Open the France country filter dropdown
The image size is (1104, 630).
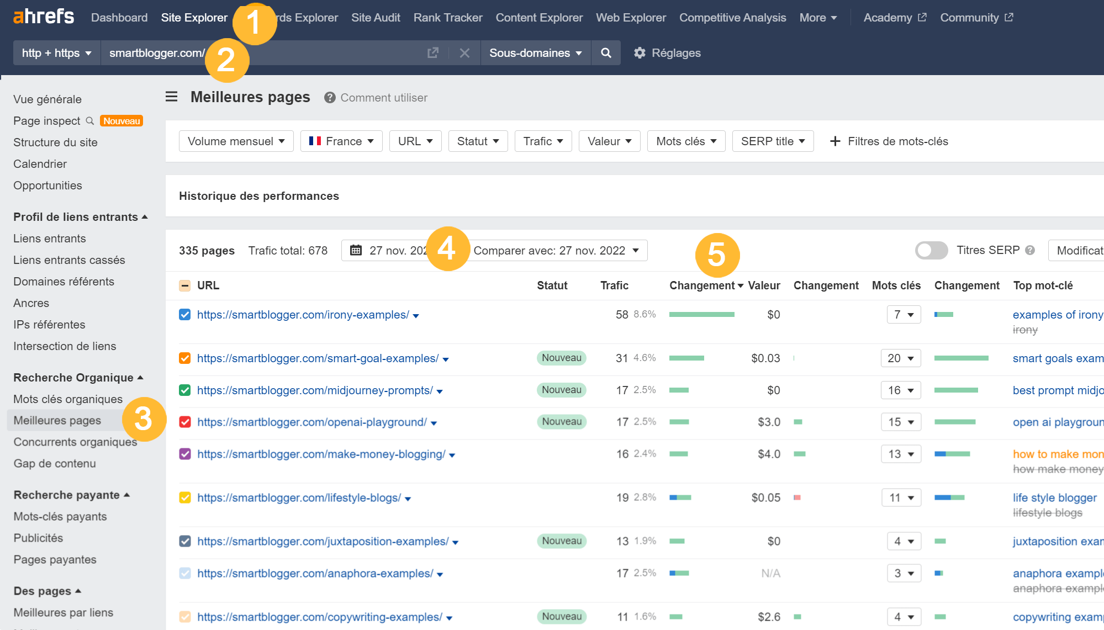[341, 141]
